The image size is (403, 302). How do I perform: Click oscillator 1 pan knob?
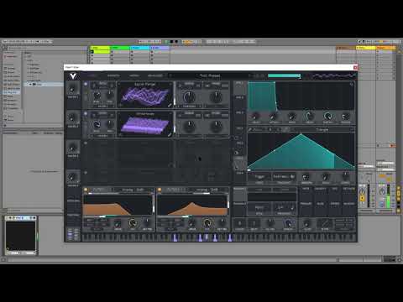point(110,95)
